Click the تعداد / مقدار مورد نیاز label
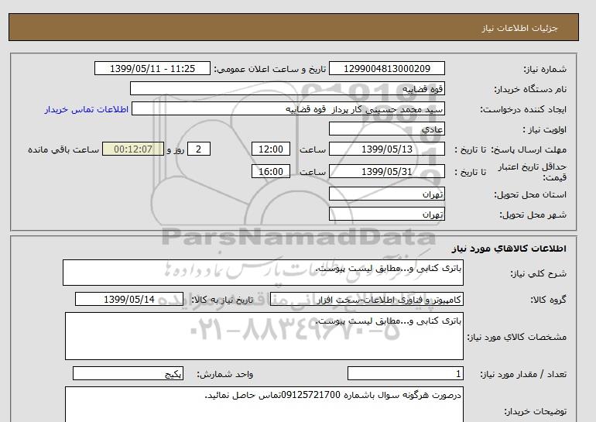The width and height of the screenshot is (596, 422). [x=523, y=375]
